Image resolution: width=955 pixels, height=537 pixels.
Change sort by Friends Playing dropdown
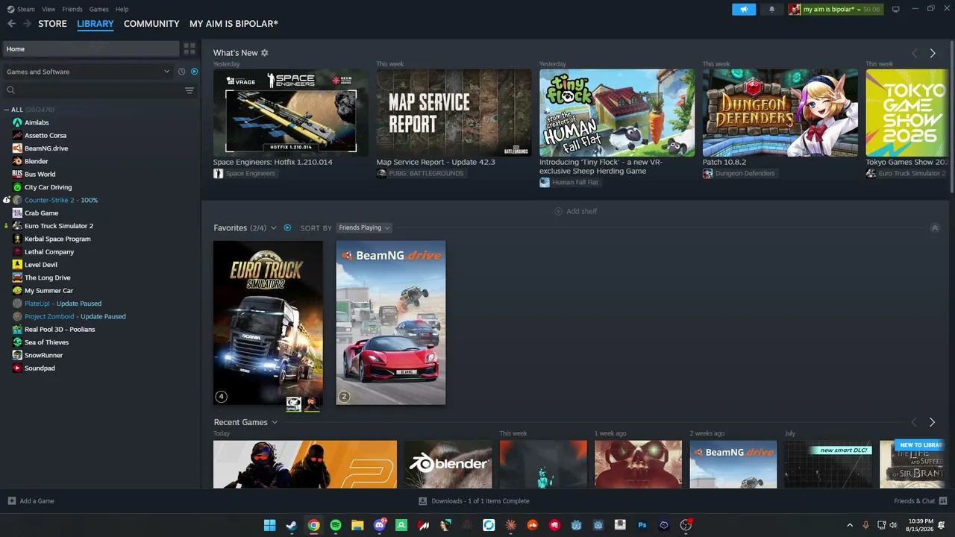[364, 227]
